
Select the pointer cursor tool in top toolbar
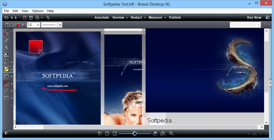coord(48,18)
